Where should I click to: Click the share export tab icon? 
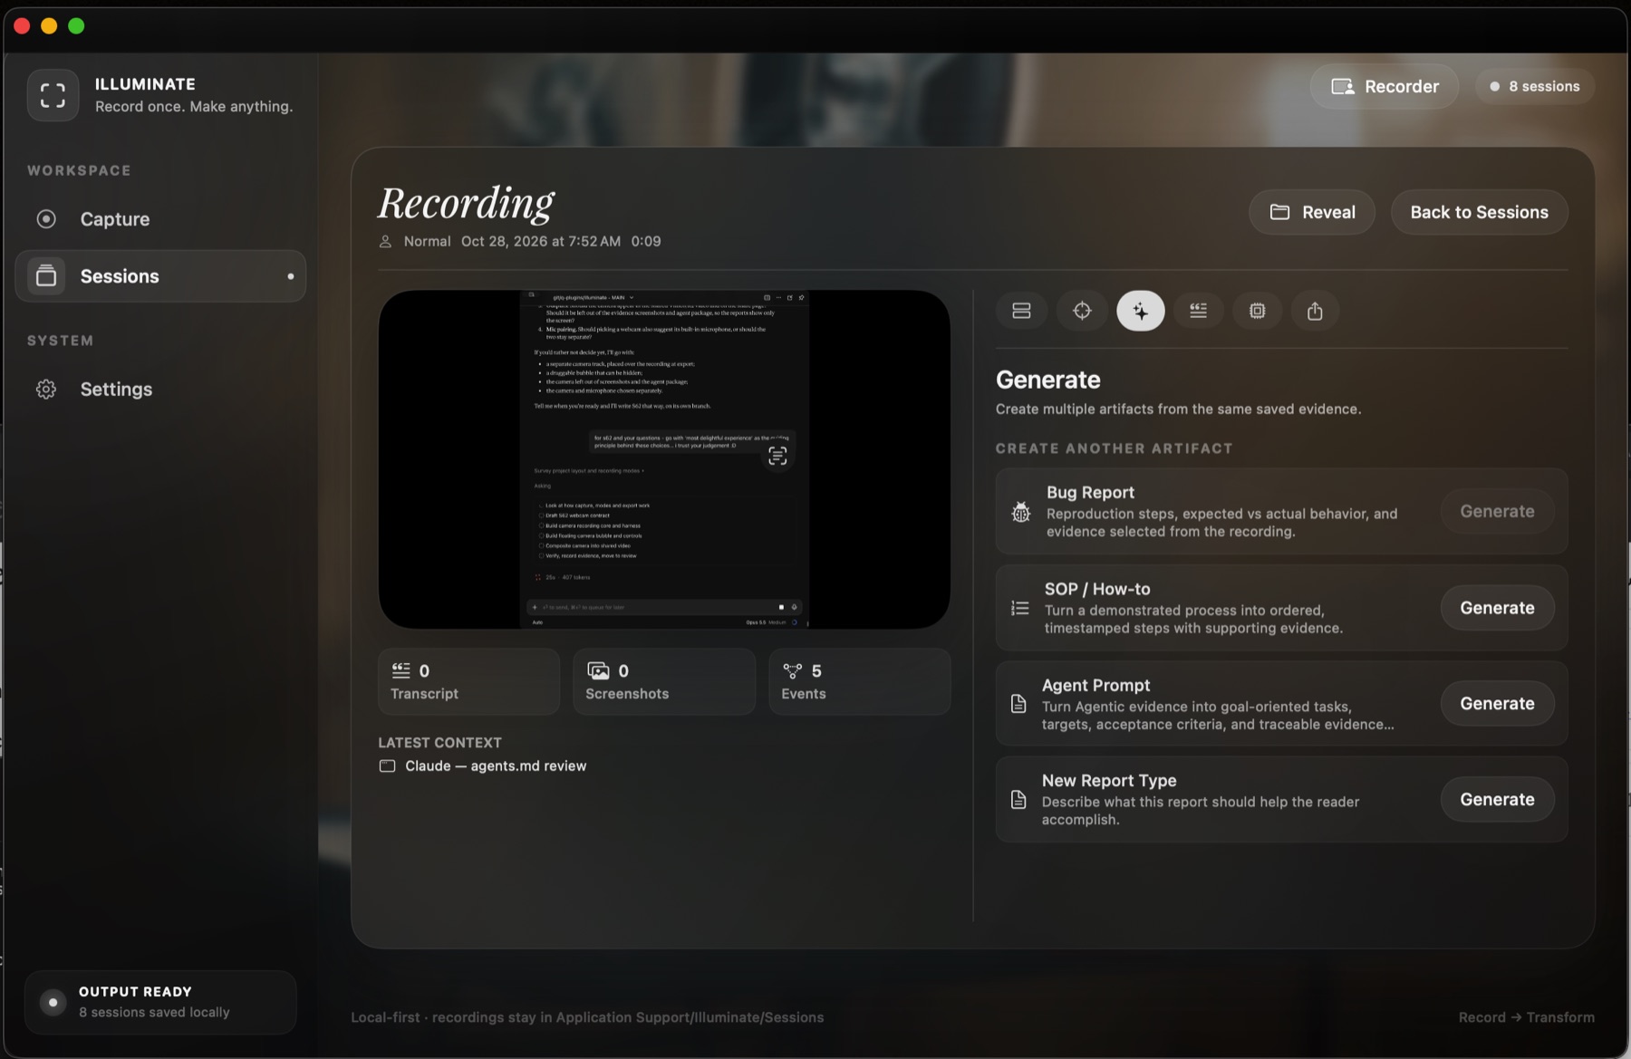tap(1315, 311)
